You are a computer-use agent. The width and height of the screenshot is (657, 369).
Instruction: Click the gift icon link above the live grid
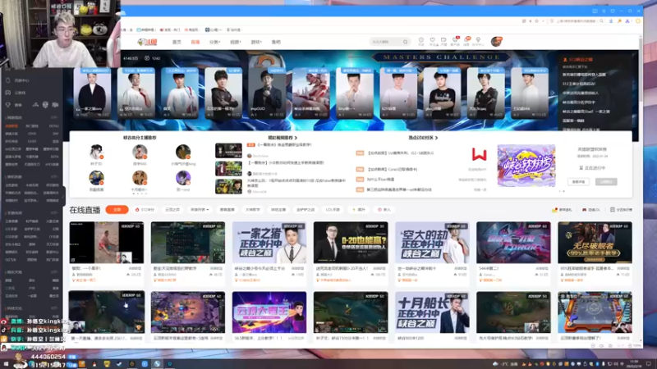coord(562,210)
